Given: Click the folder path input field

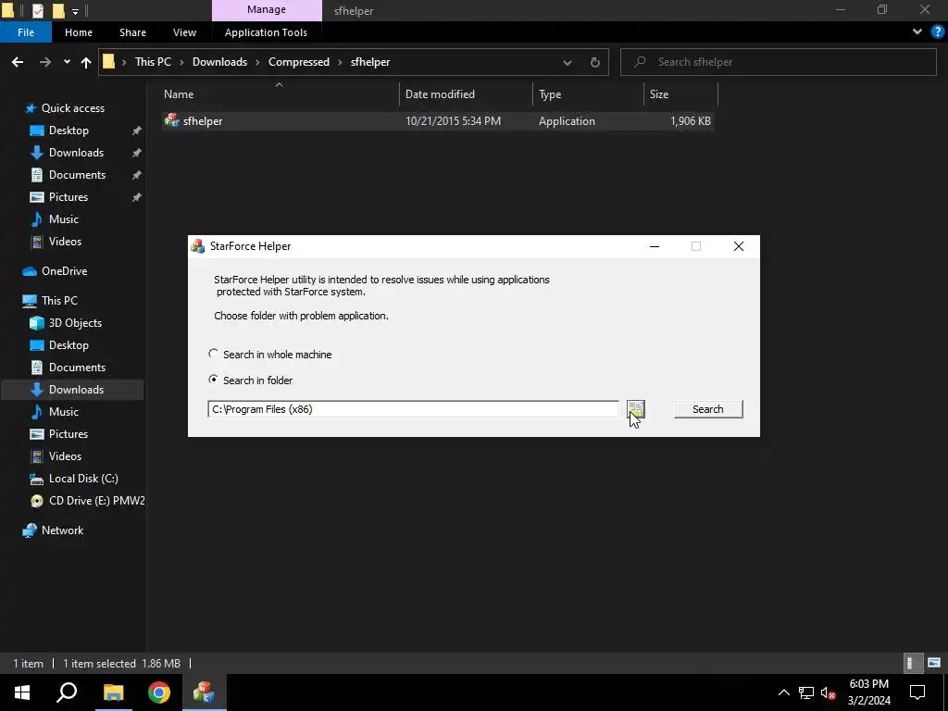Looking at the screenshot, I should click(x=413, y=409).
